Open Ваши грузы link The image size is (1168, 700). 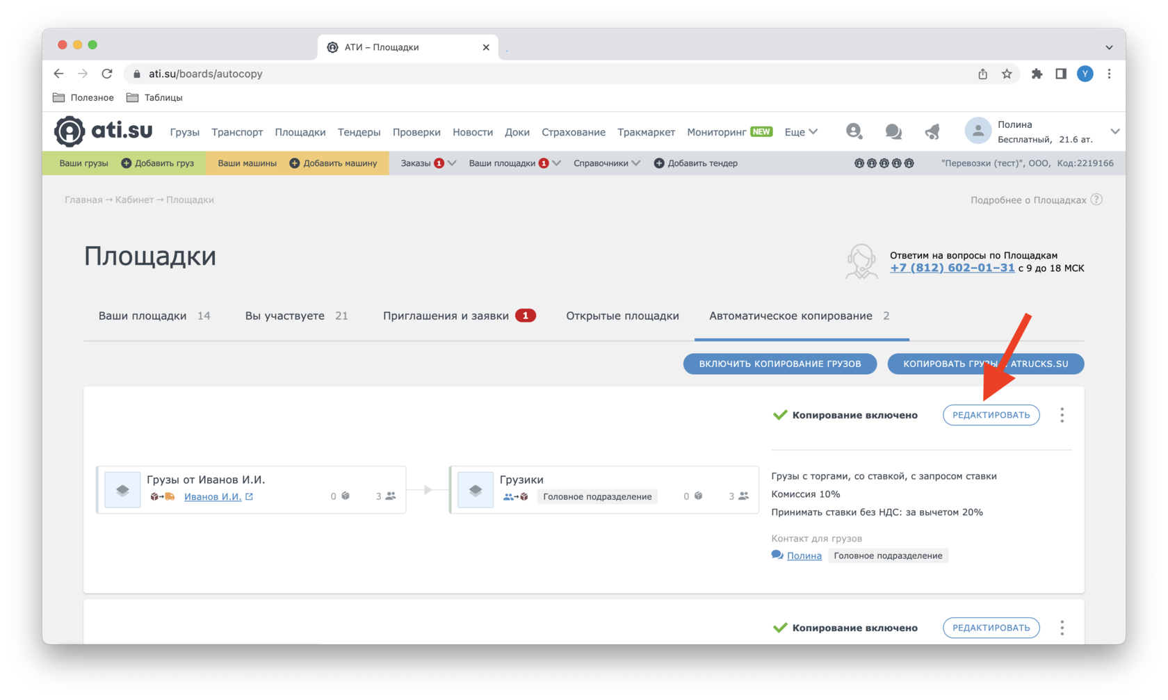(83, 163)
